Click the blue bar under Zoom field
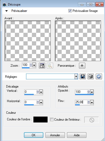The width and height of the screenshot is (105, 141). point(26,68)
